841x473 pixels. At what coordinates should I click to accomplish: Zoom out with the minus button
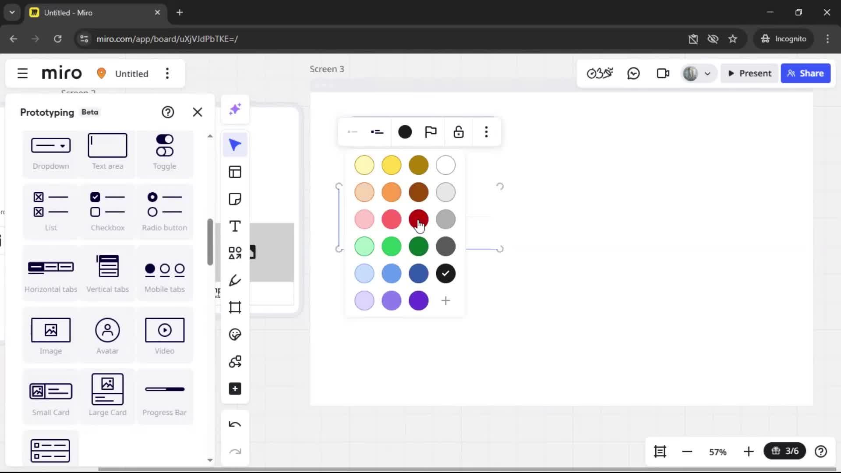click(x=687, y=452)
